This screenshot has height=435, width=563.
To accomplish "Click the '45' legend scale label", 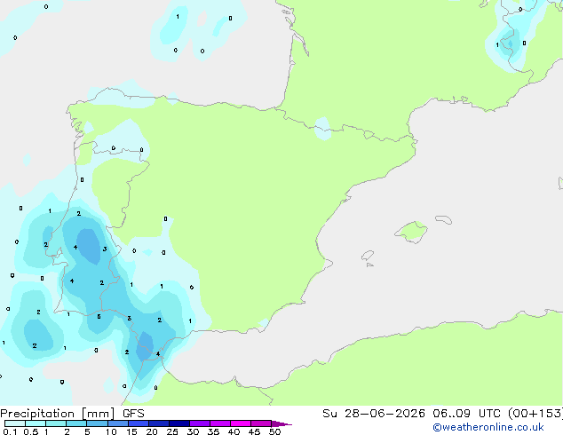I will click(254, 431).
